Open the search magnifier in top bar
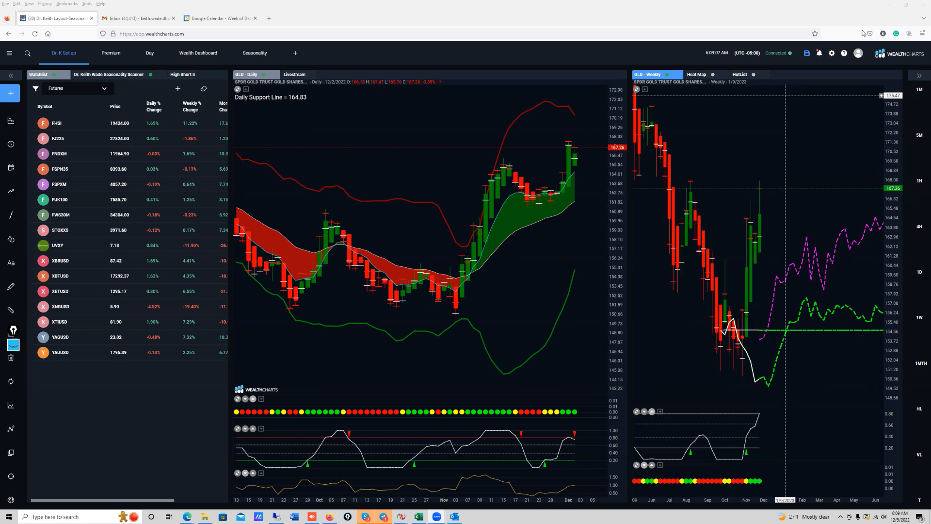Viewport: 931px width, 524px height. 28,53
